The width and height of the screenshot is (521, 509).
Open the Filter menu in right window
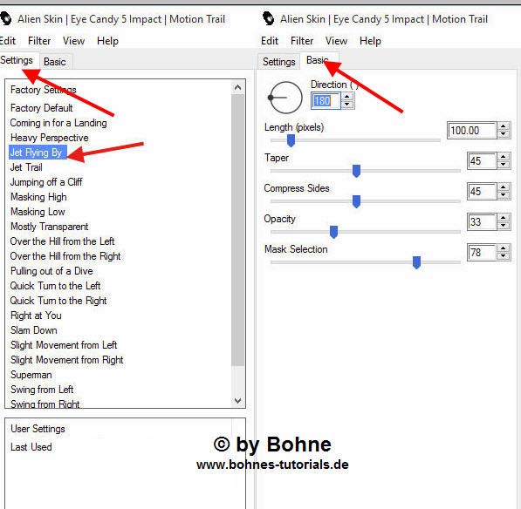pyautogui.click(x=302, y=41)
